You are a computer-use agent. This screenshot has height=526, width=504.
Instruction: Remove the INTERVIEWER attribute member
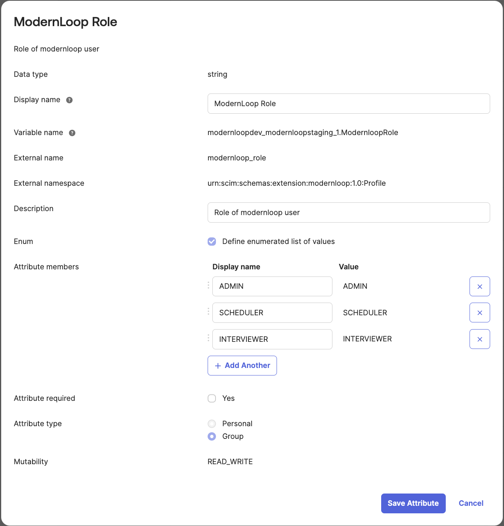[479, 339]
